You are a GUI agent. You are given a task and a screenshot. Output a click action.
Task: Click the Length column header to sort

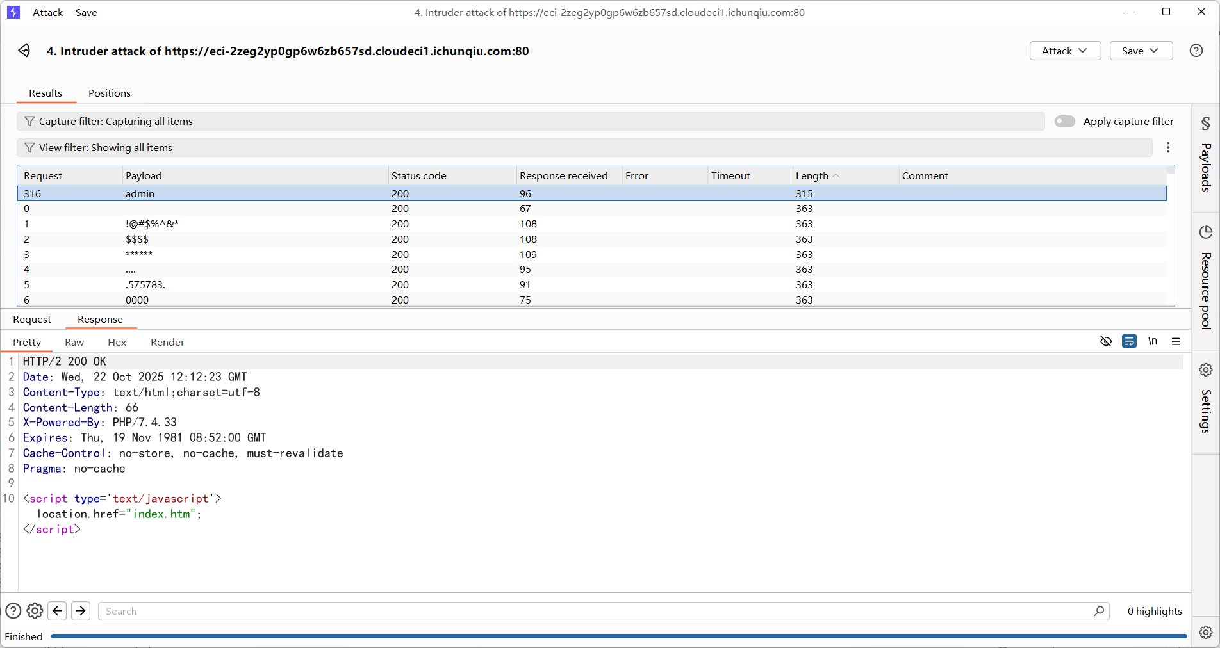tap(812, 176)
